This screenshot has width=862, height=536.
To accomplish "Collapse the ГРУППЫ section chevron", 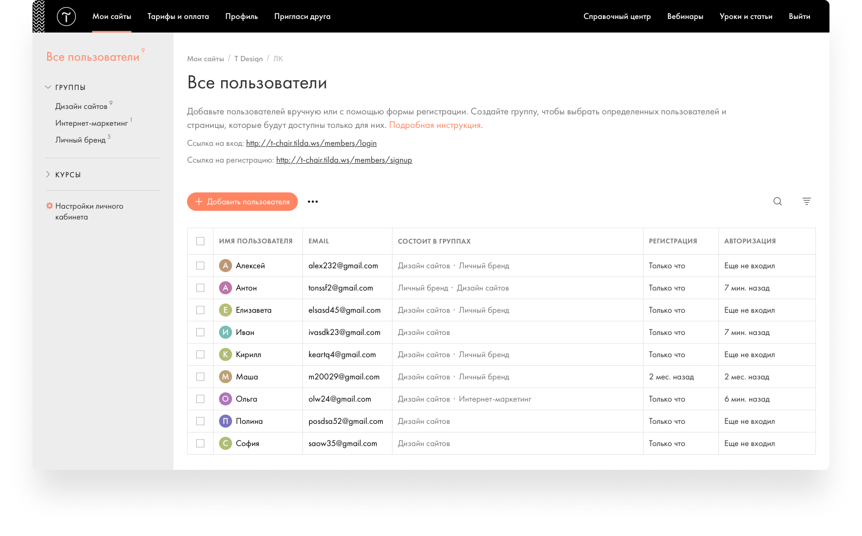I will [48, 87].
